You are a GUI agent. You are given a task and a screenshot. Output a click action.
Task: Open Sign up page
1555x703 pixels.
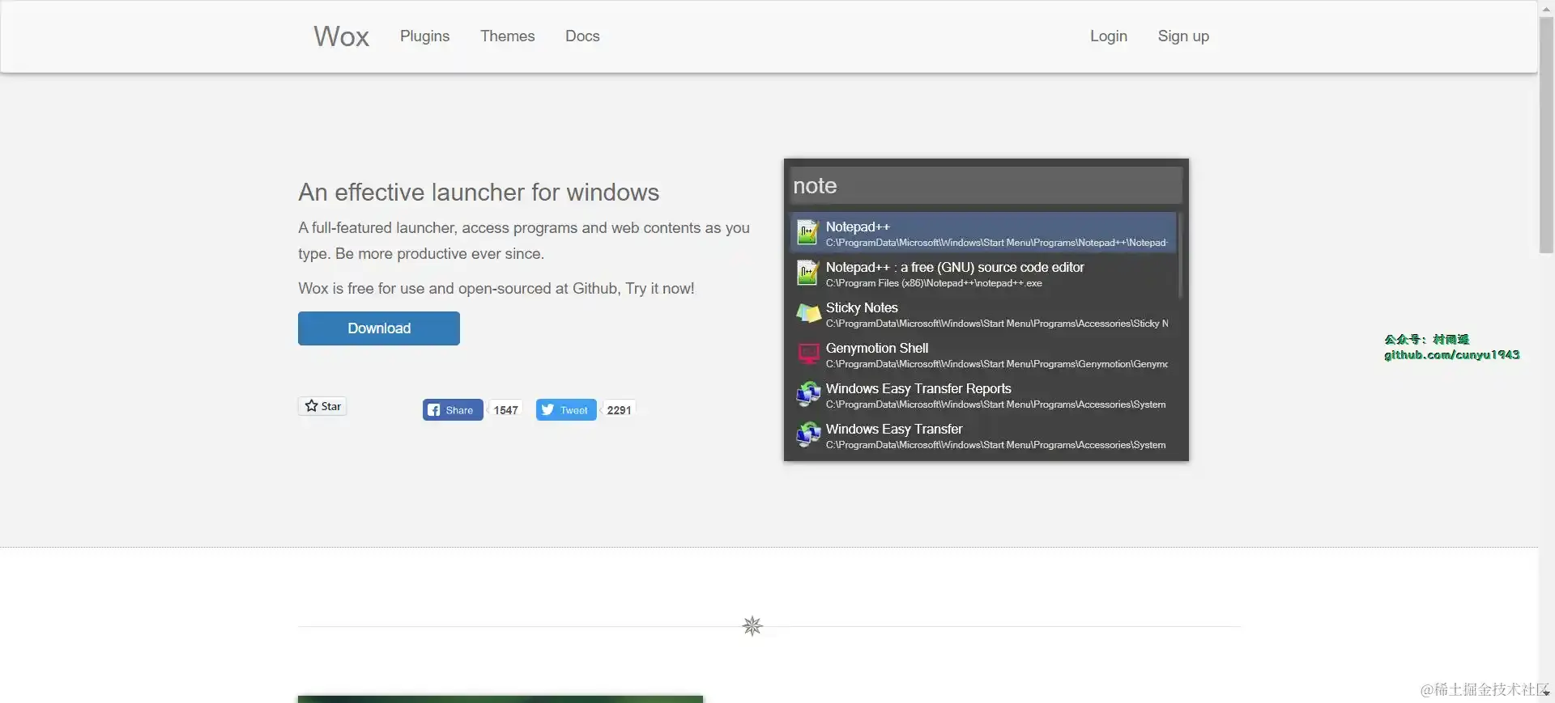pos(1183,36)
